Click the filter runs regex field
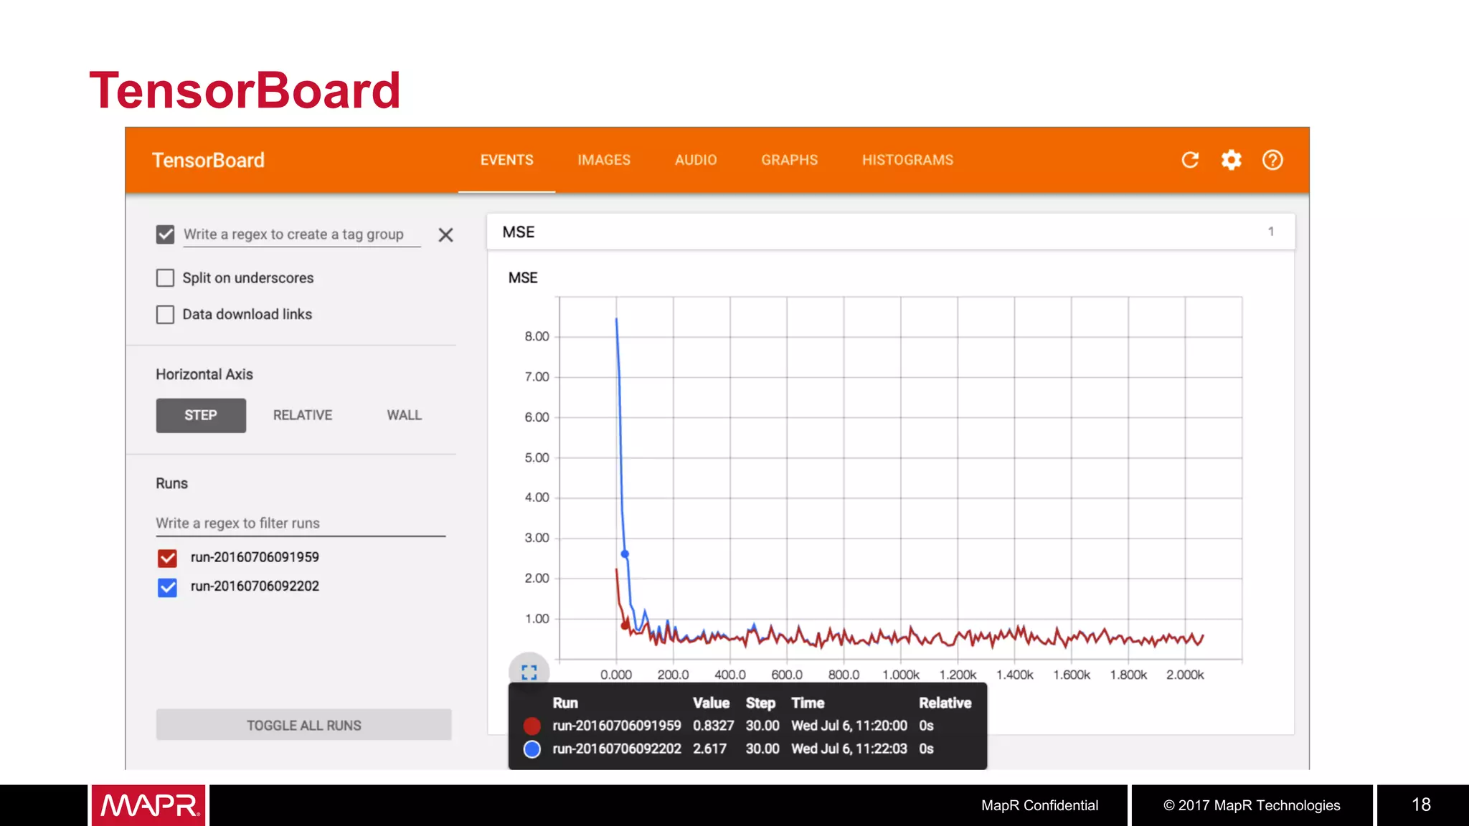 click(300, 523)
